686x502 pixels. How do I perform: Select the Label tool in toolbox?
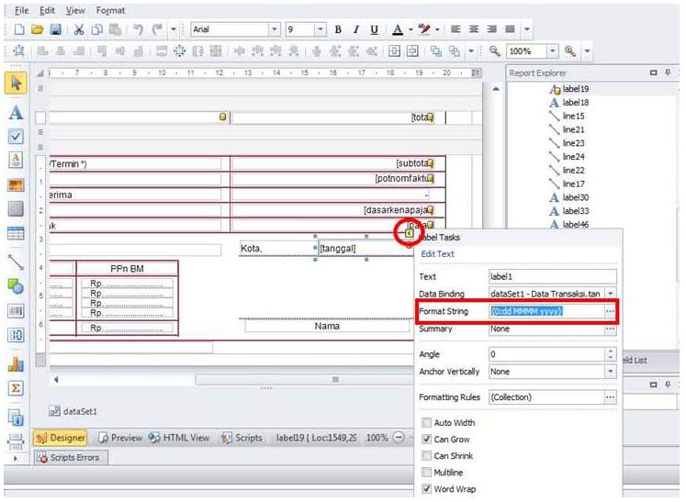click(x=16, y=112)
